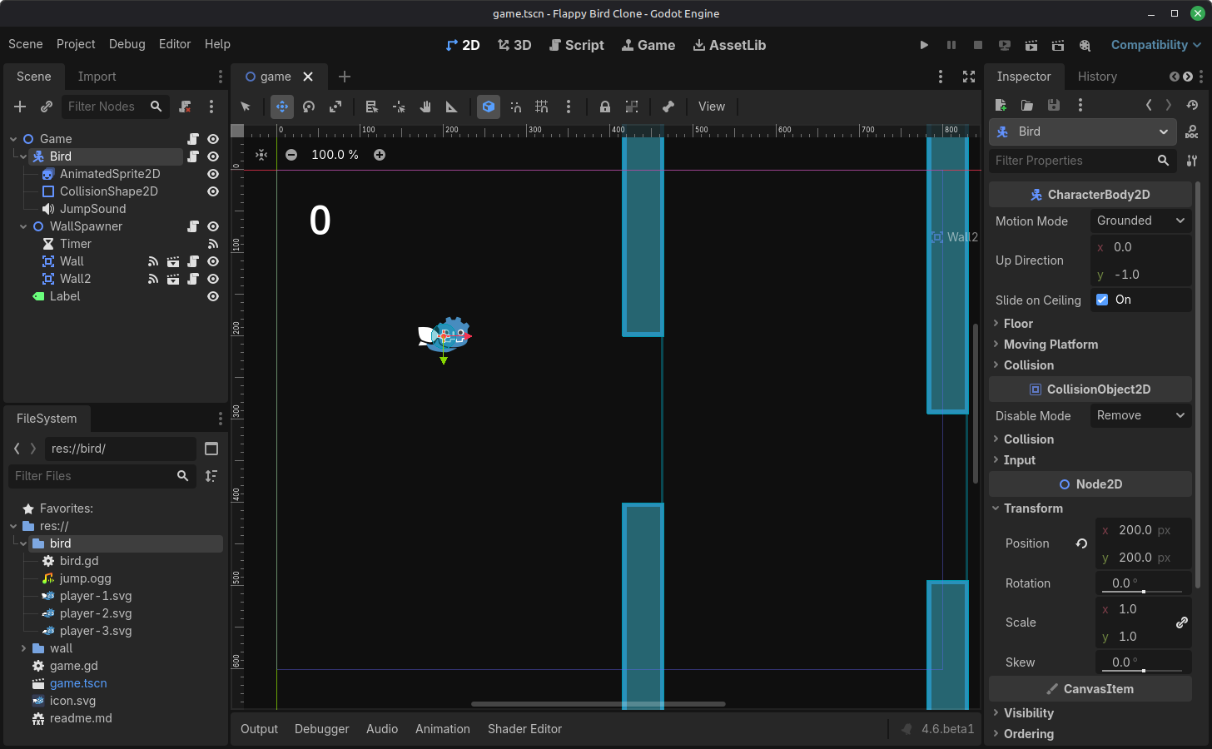This screenshot has height=749, width=1212.
Task: Activate the Pan Mode hand tool
Action: pyautogui.click(x=425, y=107)
